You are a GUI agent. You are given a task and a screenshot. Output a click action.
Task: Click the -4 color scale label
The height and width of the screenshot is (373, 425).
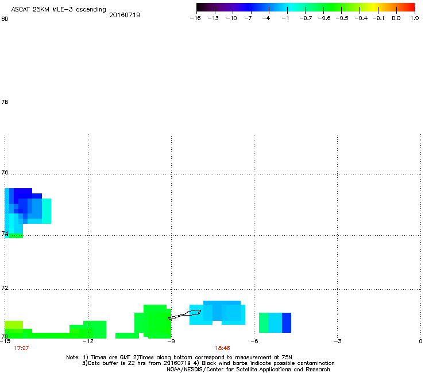(x=266, y=18)
